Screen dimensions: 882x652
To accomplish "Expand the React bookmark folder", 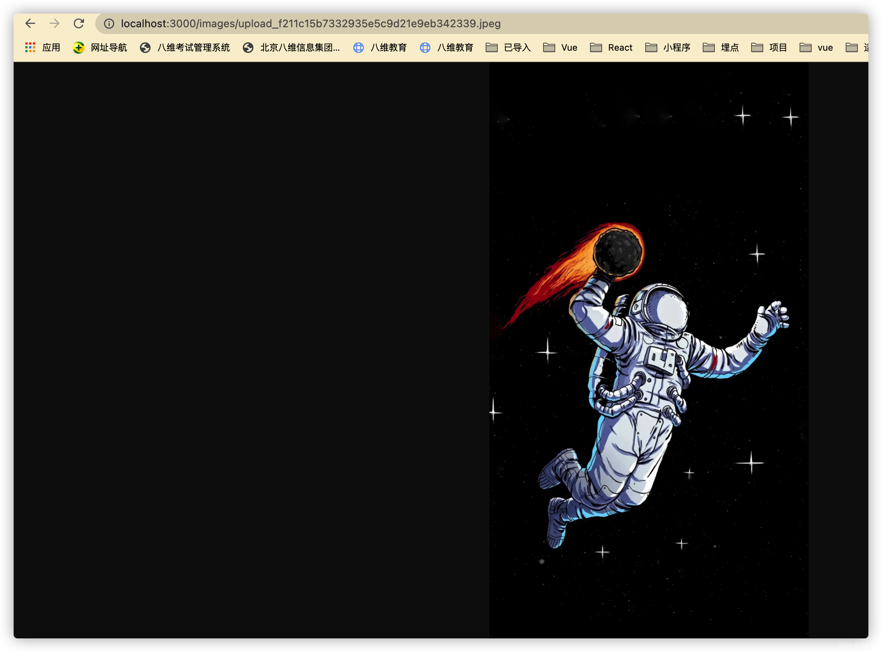I will coord(611,48).
